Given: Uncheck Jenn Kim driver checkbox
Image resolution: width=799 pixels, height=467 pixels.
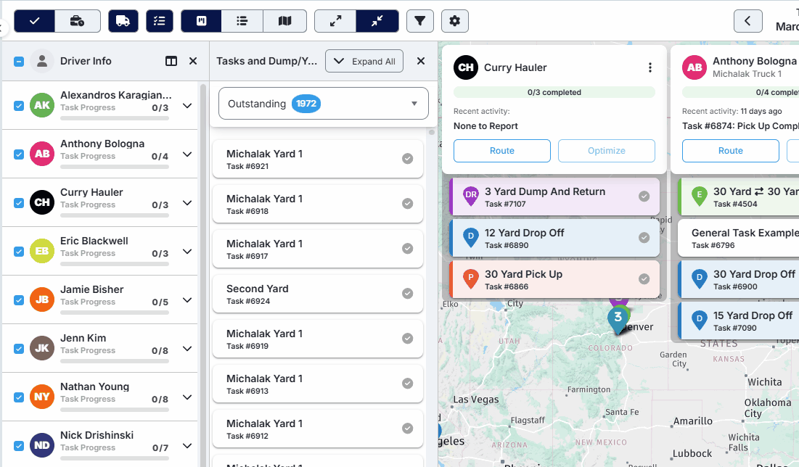Looking at the screenshot, I should click(19, 349).
